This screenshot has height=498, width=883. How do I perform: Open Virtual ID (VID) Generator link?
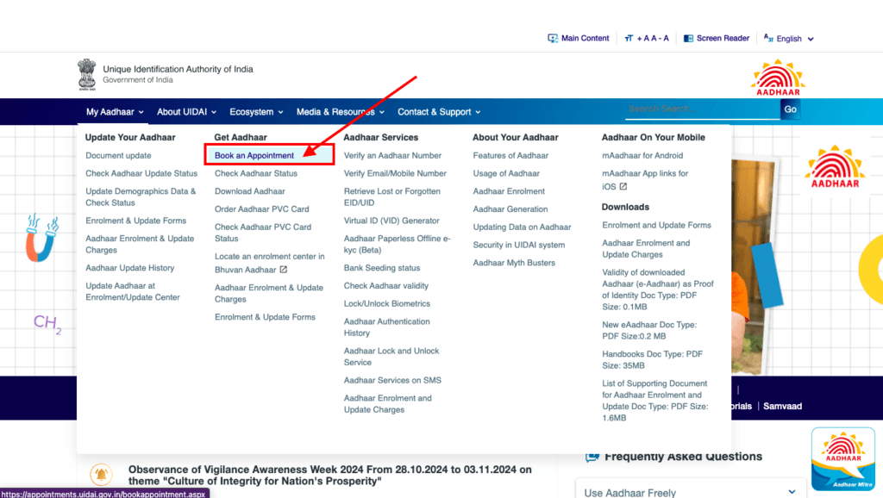click(x=391, y=221)
